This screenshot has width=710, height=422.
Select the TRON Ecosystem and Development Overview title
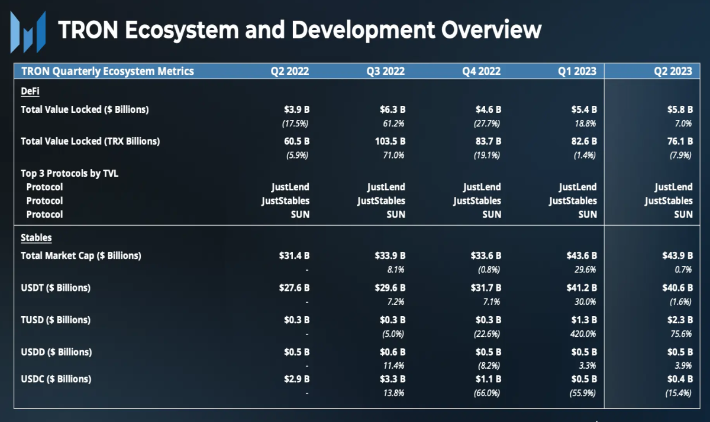click(x=299, y=29)
